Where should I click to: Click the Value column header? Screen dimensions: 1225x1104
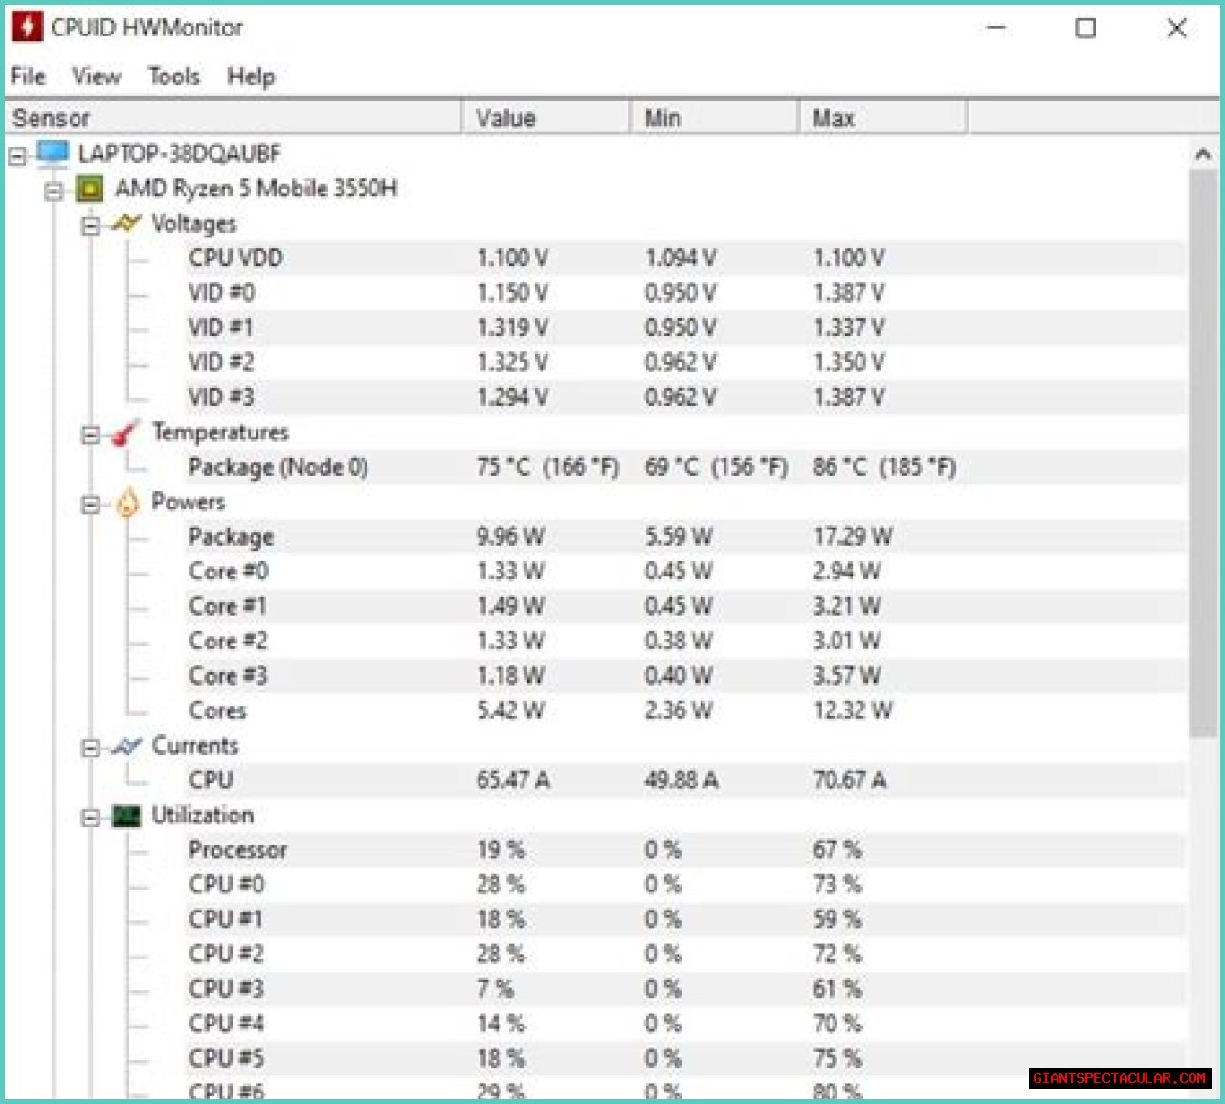pyautogui.click(x=546, y=118)
